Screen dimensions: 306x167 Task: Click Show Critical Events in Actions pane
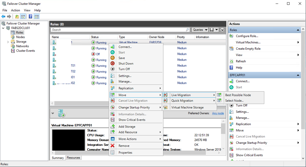tap(249, 155)
